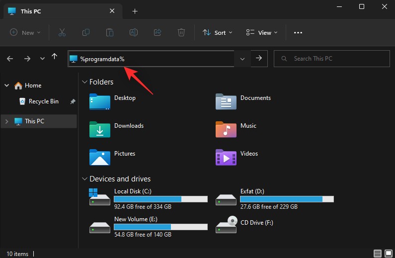This screenshot has height=258, width=395.
Task: Open the New dropdown menu
Action: tap(25, 32)
